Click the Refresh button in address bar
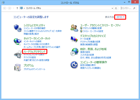The image size is (140, 100). [116, 8]
